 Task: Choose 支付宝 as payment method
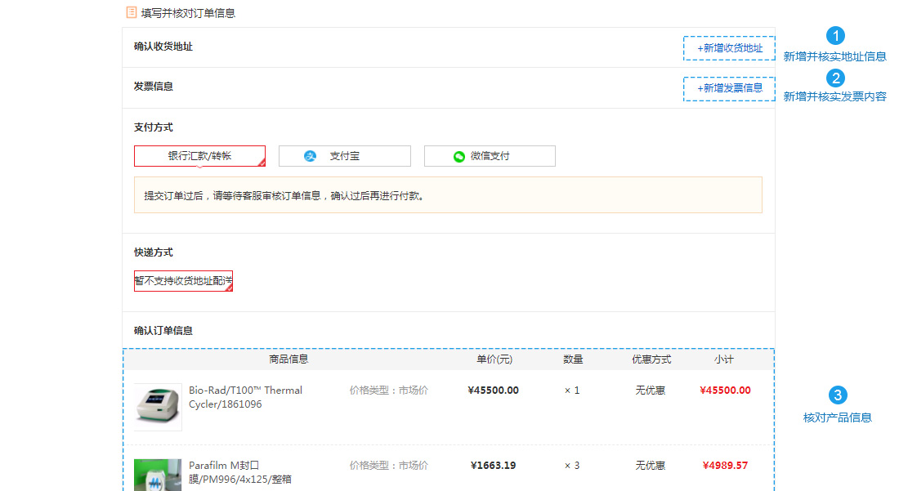coord(345,156)
